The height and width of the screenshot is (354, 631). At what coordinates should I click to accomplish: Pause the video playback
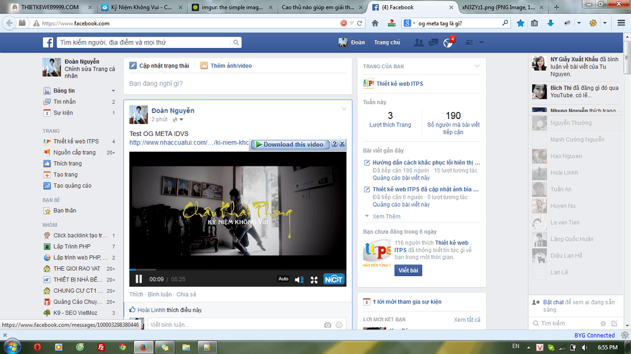click(139, 279)
